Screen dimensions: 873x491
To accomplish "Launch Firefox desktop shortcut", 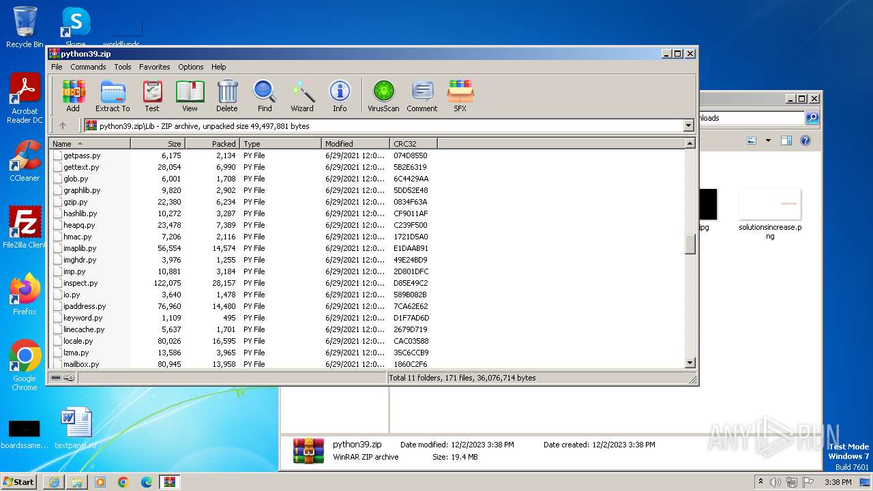I will [x=25, y=295].
